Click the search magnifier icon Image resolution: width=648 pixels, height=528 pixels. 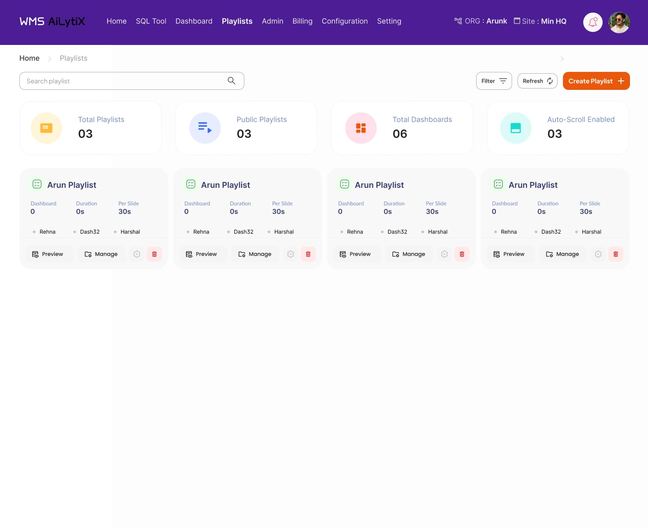click(231, 81)
